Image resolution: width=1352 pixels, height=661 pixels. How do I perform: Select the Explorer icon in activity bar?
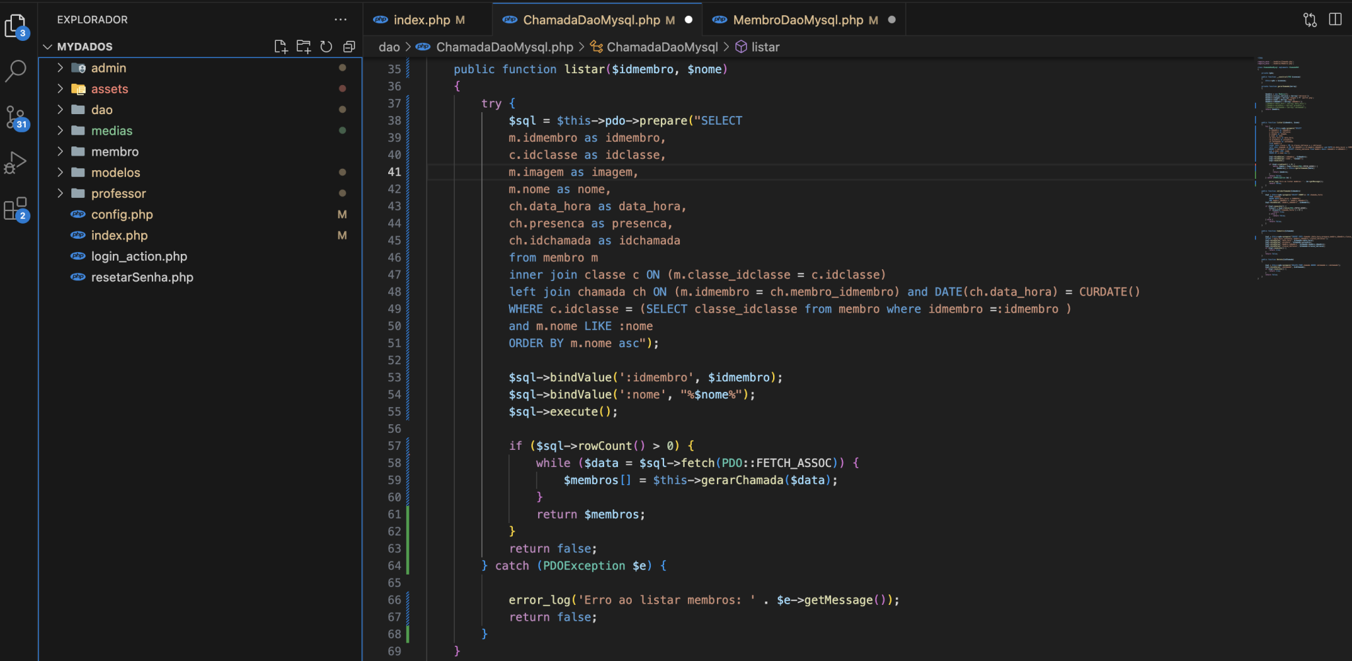(16, 24)
